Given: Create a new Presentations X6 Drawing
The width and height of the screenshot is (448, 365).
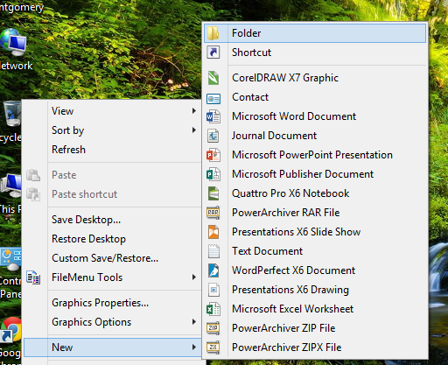Looking at the screenshot, I should tap(315, 290).
